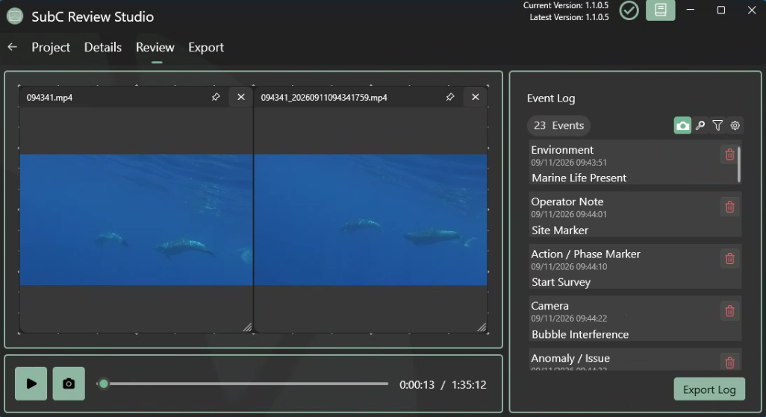Click the Current Version 1.1.0.5 text
Image resolution: width=766 pixels, height=417 pixels.
tap(566, 5)
